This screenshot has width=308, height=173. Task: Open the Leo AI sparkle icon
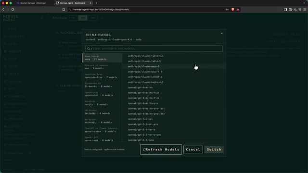click(x=295, y=10)
